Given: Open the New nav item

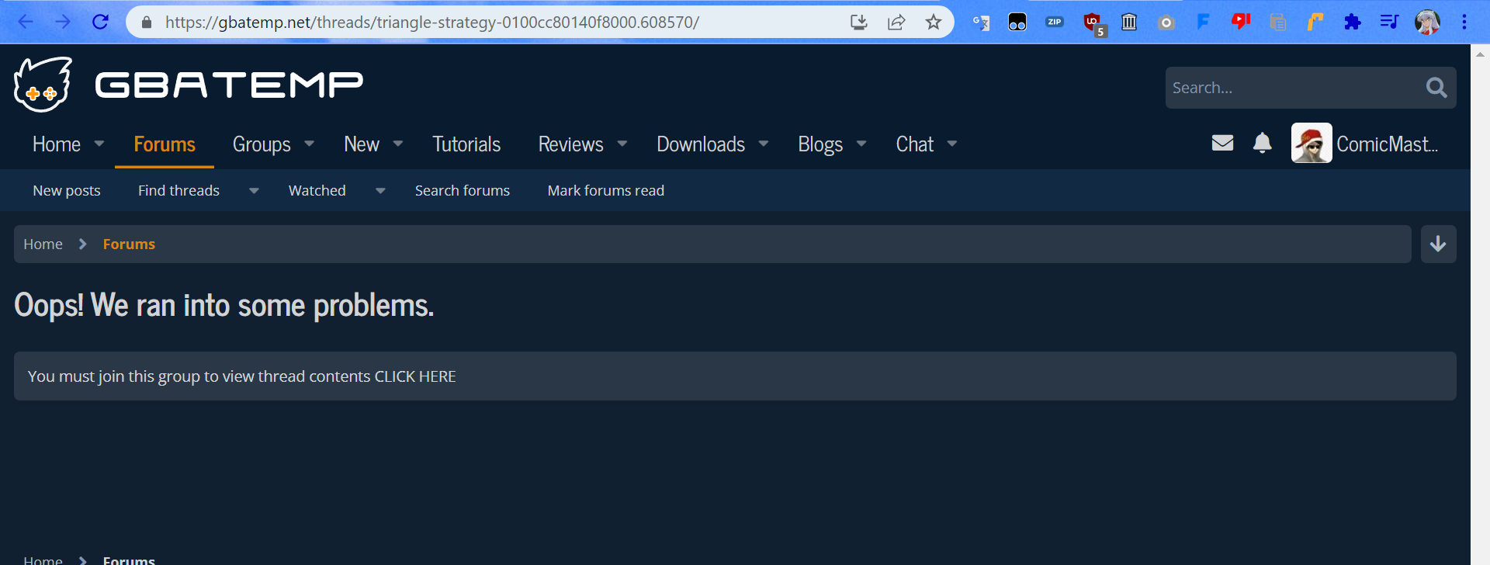Looking at the screenshot, I should tap(362, 144).
